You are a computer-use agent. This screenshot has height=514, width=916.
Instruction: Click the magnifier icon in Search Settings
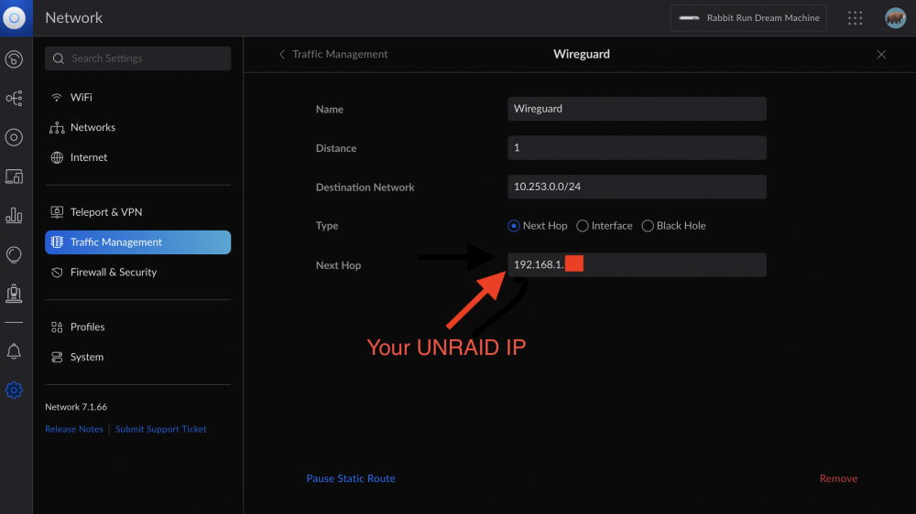point(59,59)
